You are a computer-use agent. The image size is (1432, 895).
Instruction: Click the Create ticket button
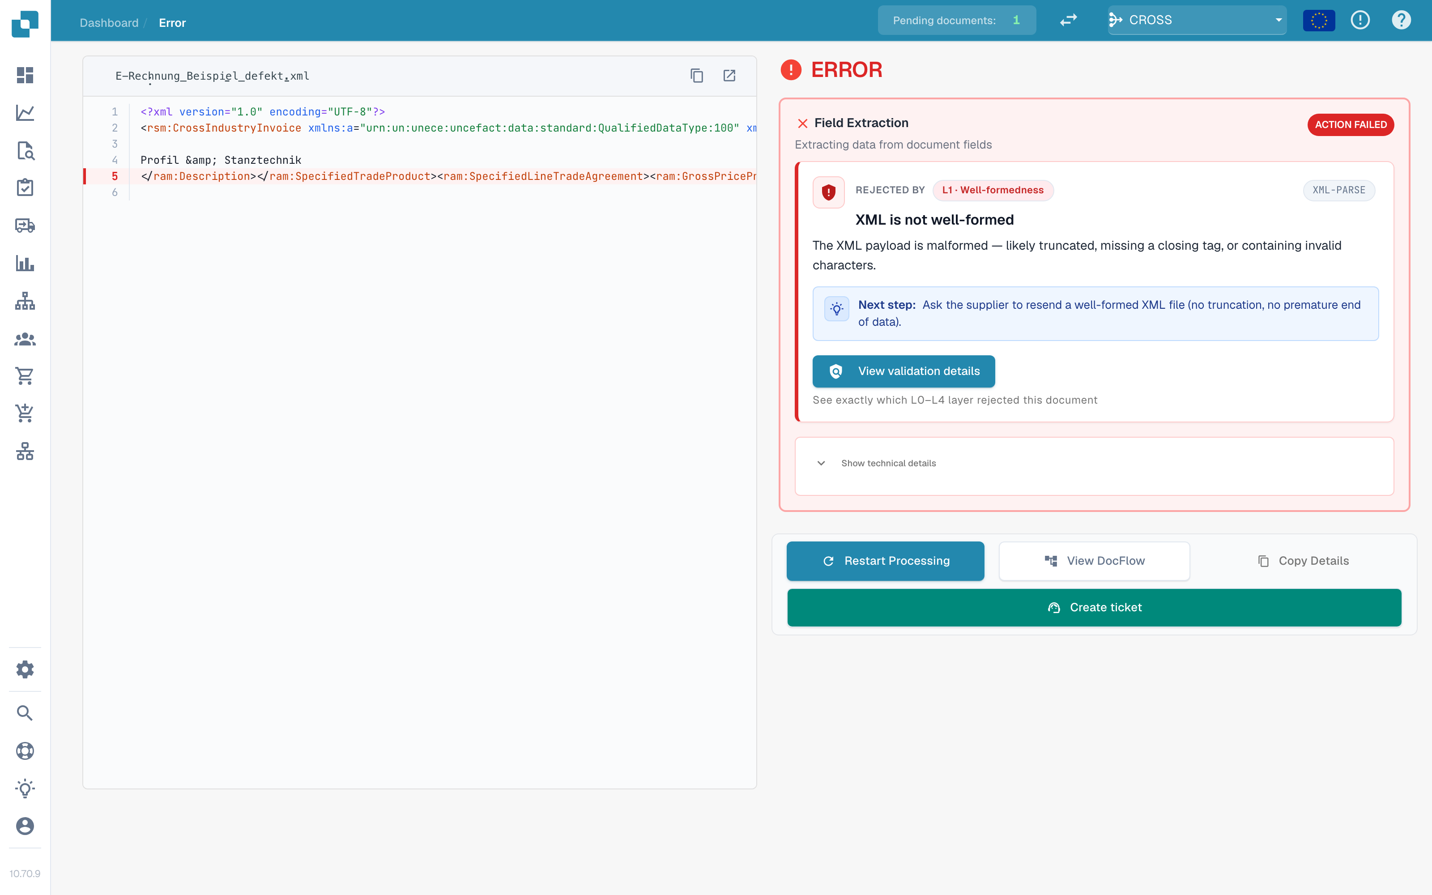pos(1094,607)
